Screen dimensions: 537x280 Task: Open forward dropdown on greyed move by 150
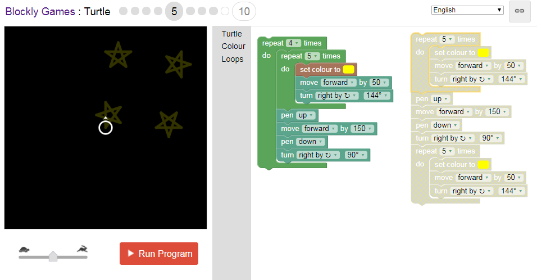(454, 112)
